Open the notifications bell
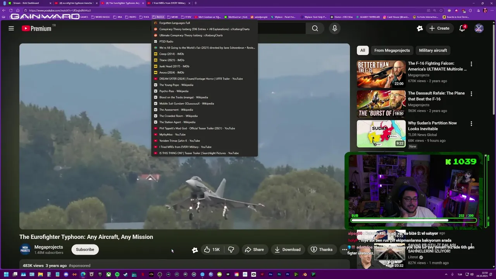 [x=462, y=28]
